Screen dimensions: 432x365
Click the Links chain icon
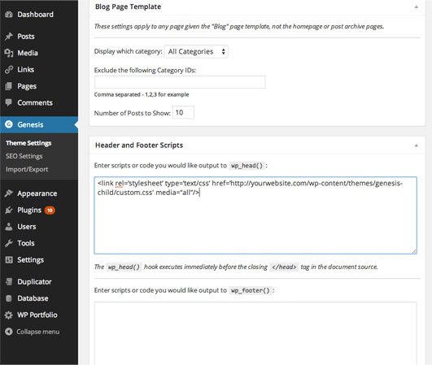[x=9, y=70]
